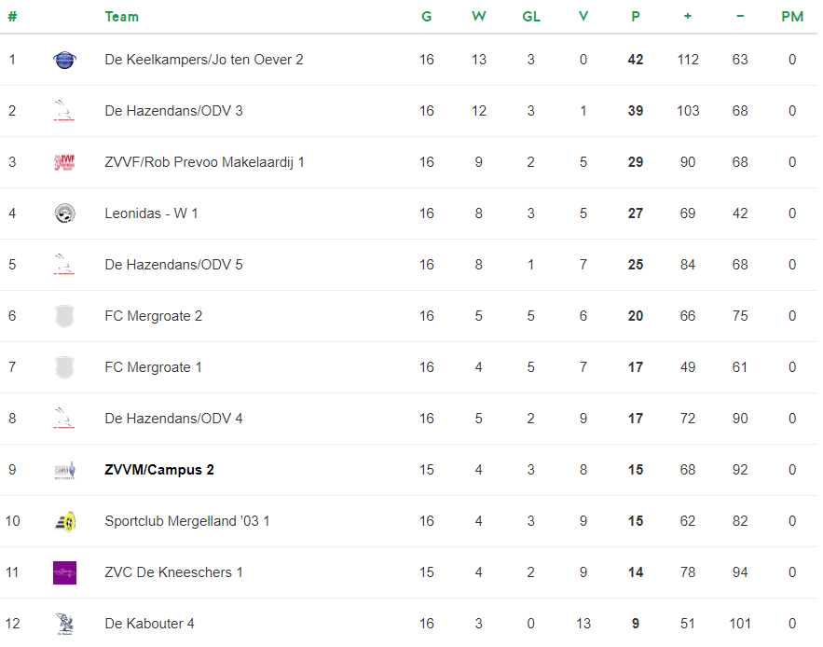Open the De Hazendans/ODV 4 team page

pos(173,419)
